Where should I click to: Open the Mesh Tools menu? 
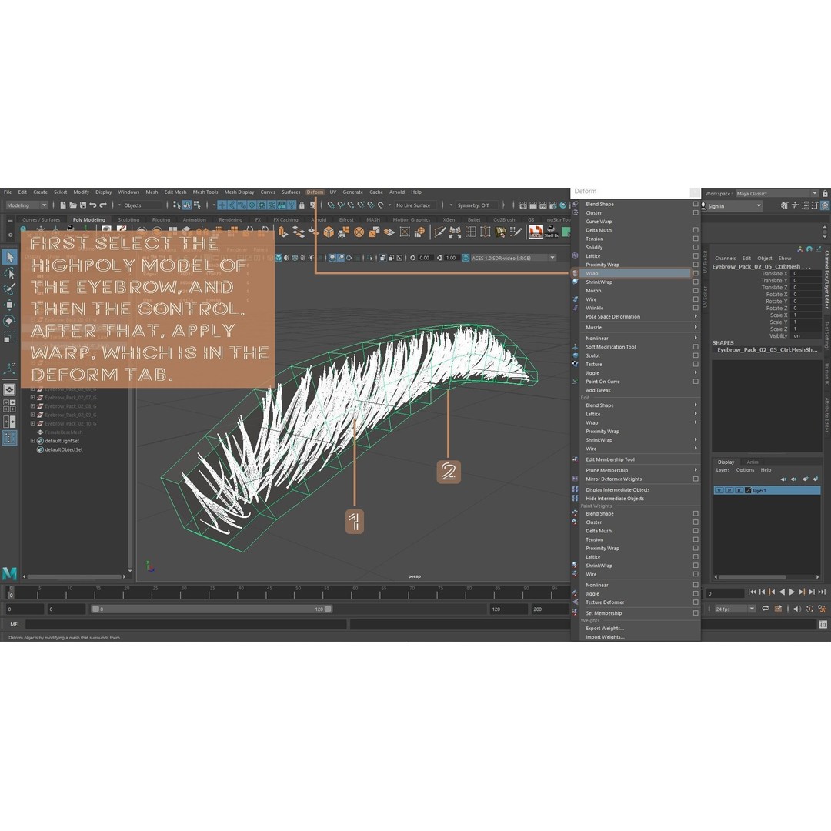click(x=205, y=192)
